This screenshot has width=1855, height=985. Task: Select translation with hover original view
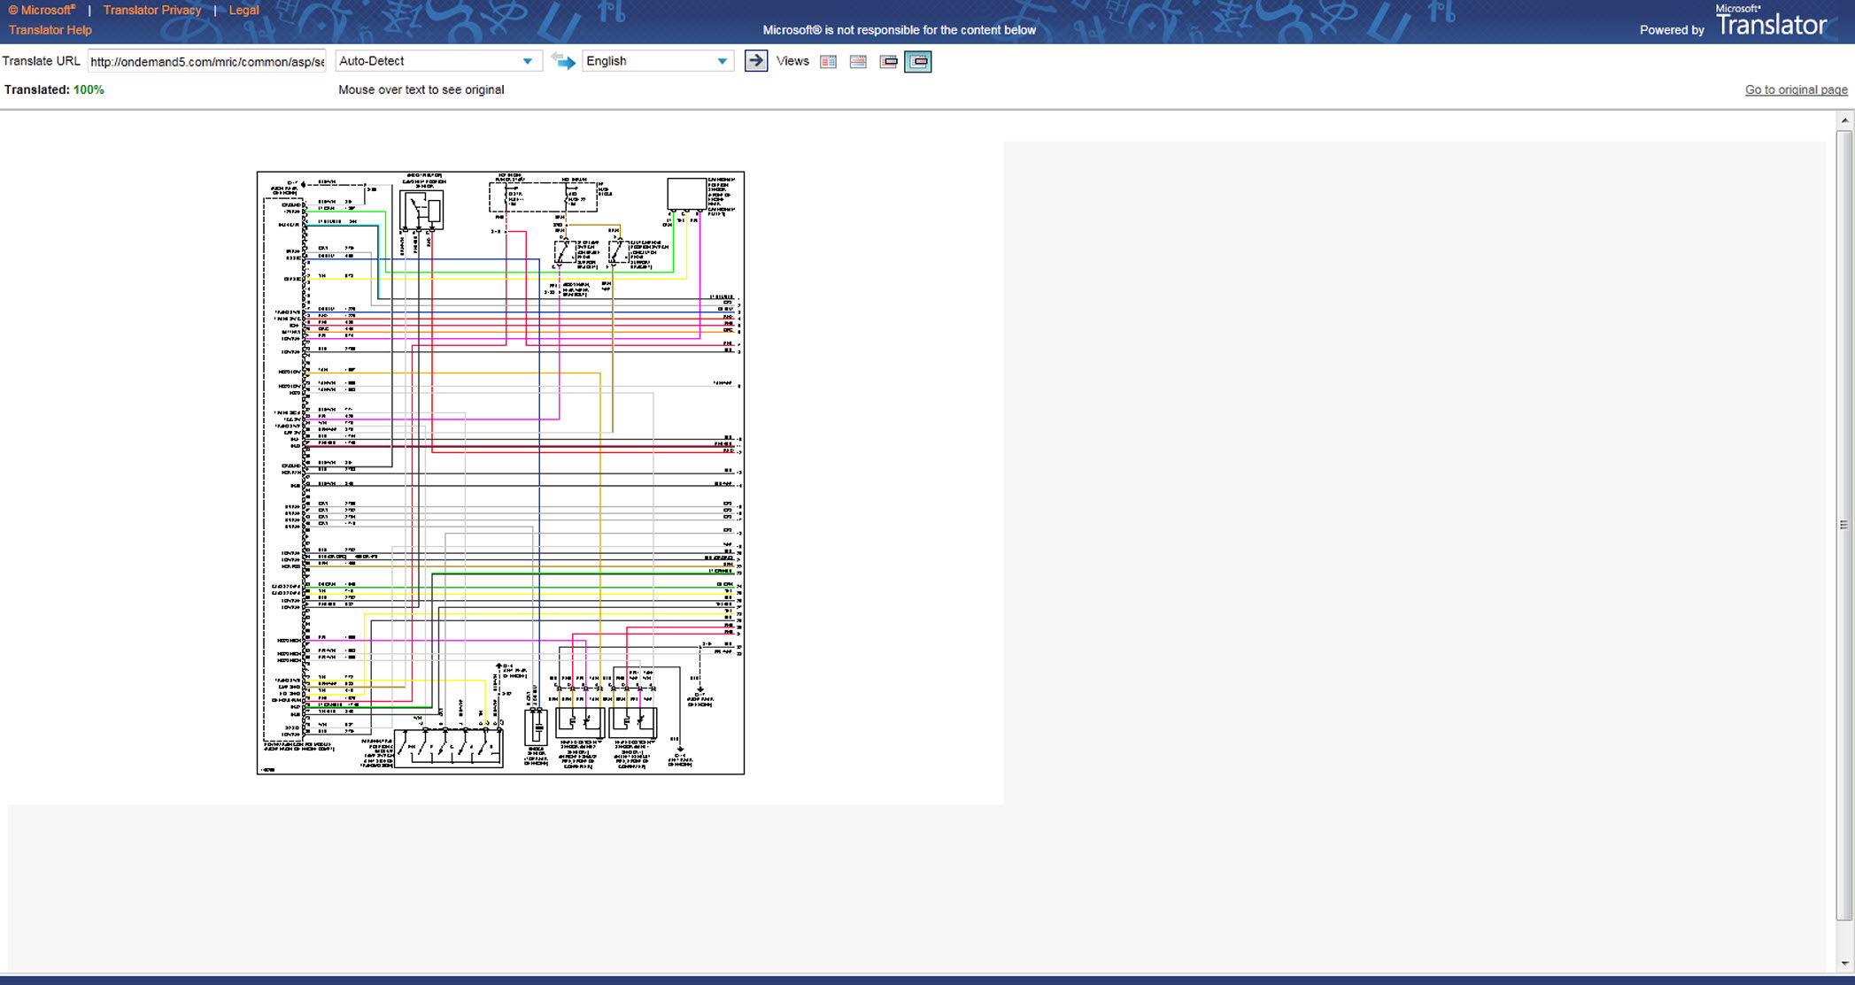click(918, 61)
